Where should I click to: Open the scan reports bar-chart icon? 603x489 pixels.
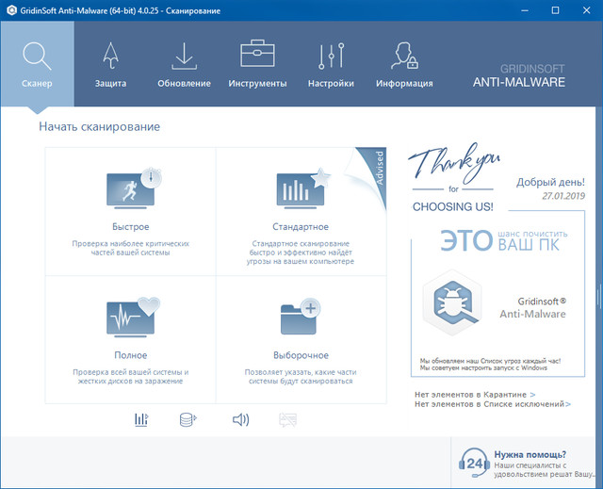click(x=141, y=419)
